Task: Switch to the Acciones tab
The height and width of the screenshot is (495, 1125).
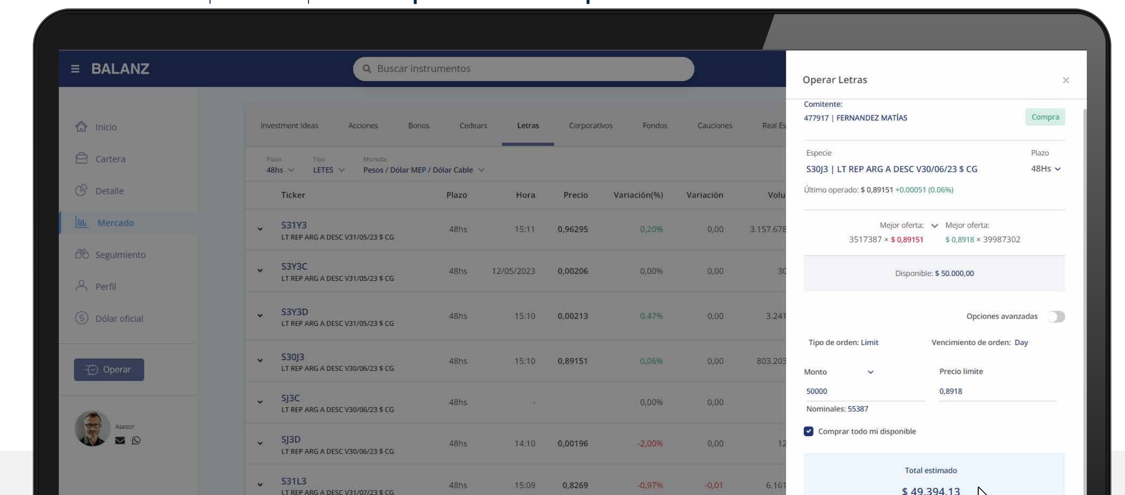Action: coord(363,126)
